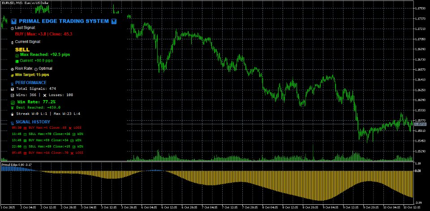Click the green square icon in the 13:45 BUY row
430x211 pixels.
(25, 141)
